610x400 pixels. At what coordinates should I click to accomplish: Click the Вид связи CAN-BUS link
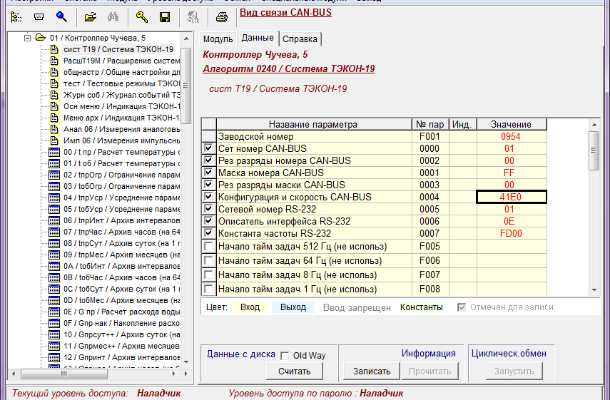pyautogui.click(x=285, y=12)
